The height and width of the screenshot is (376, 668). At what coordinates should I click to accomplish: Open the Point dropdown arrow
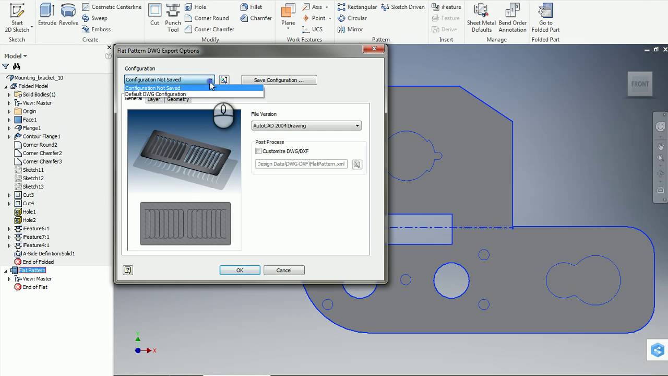click(330, 18)
